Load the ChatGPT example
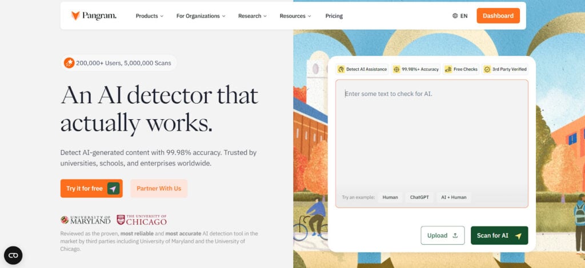The height and width of the screenshot is (268, 585). (x=420, y=197)
